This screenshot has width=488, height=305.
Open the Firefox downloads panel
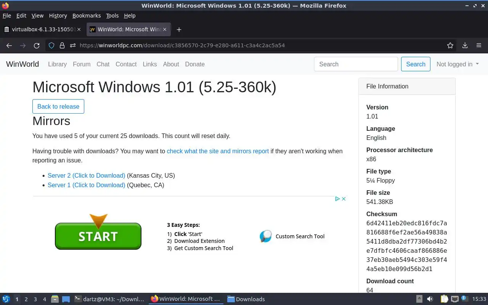point(465,45)
